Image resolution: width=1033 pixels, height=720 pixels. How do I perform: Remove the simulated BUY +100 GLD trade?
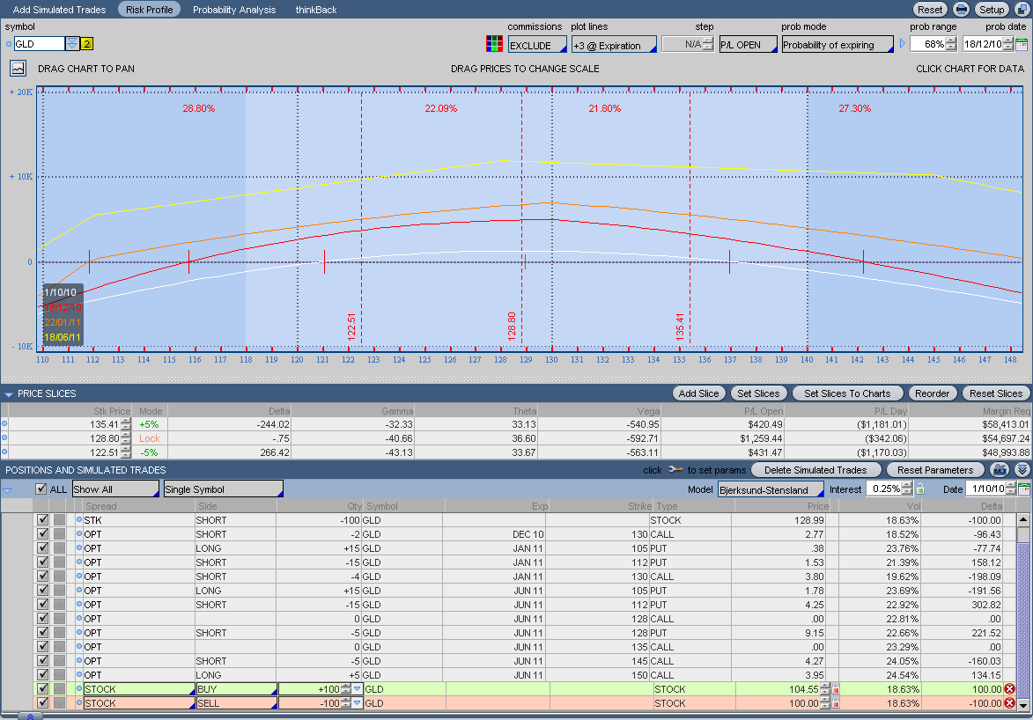pyautogui.click(x=1009, y=689)
